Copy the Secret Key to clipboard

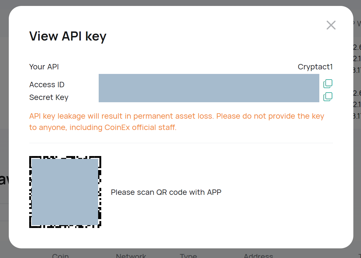[328, 97]
